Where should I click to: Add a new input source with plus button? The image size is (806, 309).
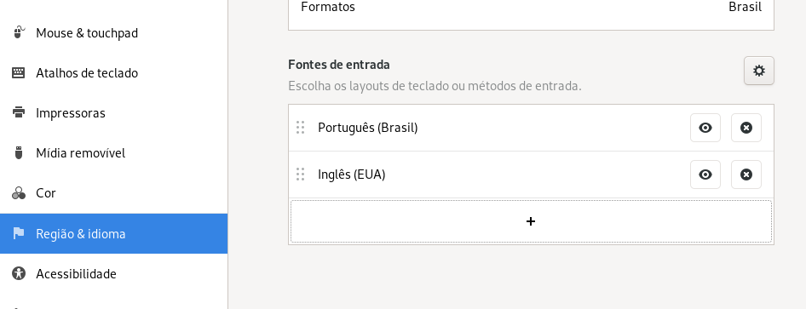[531, 221]
